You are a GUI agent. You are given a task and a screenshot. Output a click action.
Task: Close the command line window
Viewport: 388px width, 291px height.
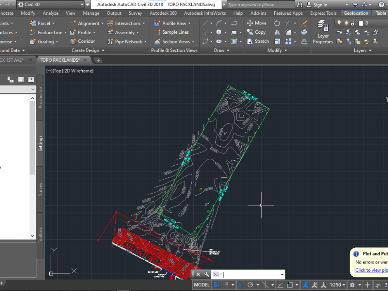tap(198, 274)
